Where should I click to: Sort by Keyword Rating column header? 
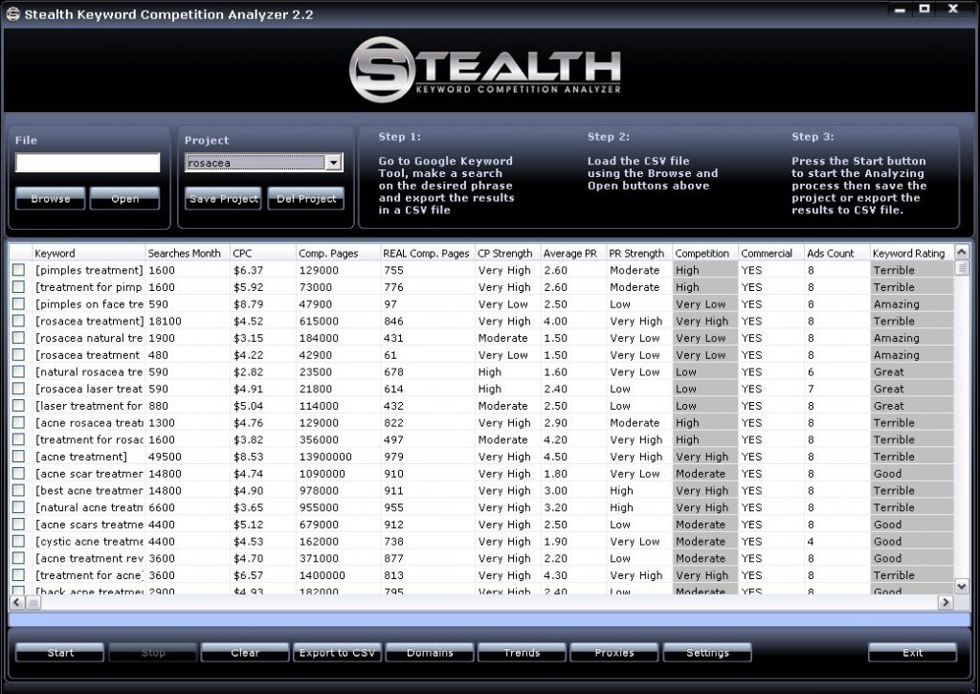(907, 254)
